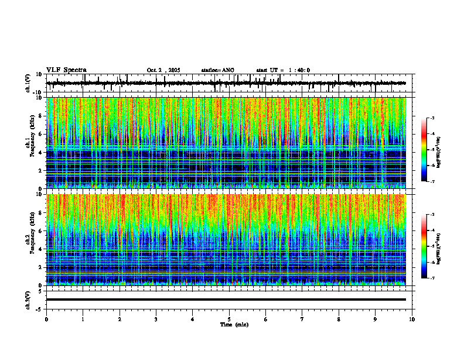
Task: Click the ch.3(V) flat black trace
Action: tap(226, 300)
